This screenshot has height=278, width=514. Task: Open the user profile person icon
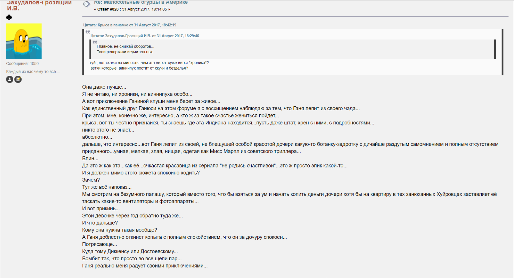[x=10, y=80]
